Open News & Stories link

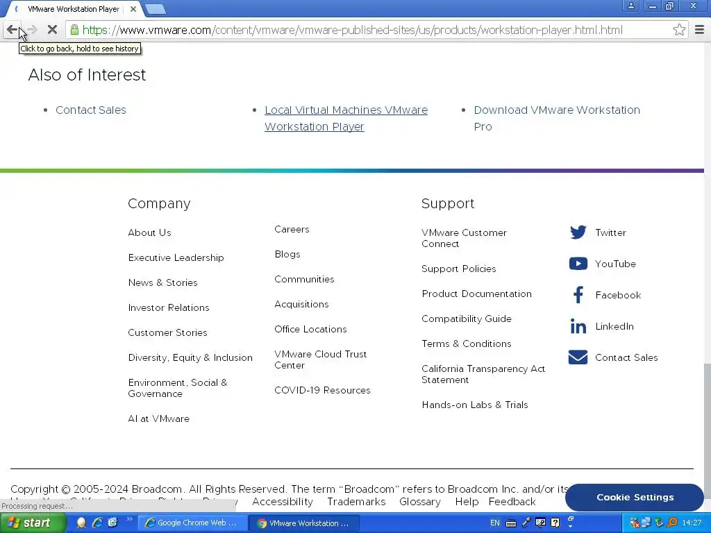(x=162, y=282)
